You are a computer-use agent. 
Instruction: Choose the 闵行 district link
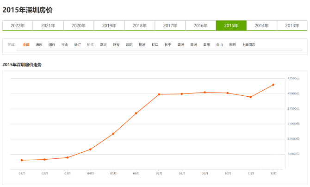point(52,45)
